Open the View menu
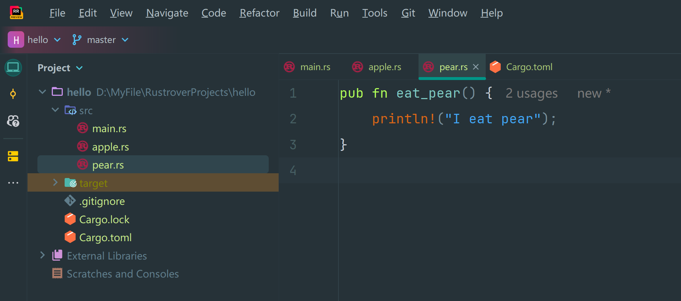 coord(121,13)
